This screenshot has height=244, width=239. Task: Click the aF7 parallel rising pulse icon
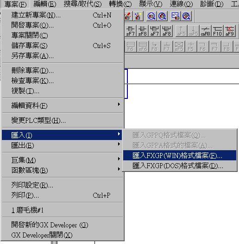(x=154, y=31)
